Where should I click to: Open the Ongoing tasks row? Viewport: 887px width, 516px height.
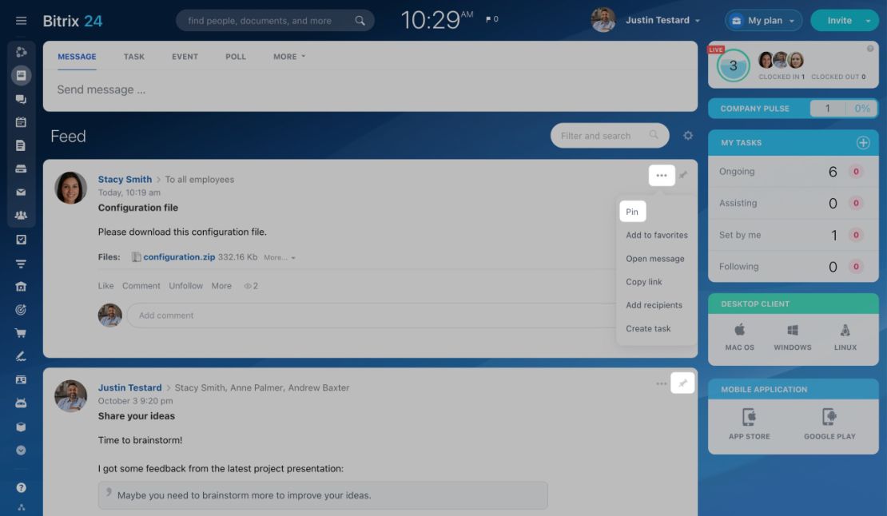[793, 172]
